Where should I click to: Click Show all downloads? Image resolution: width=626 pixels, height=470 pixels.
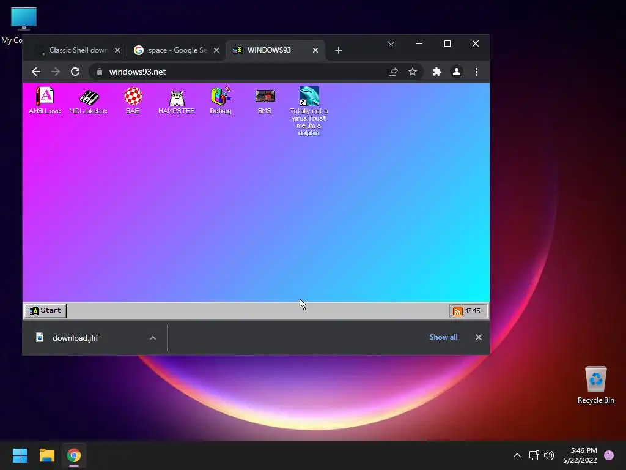443,337
